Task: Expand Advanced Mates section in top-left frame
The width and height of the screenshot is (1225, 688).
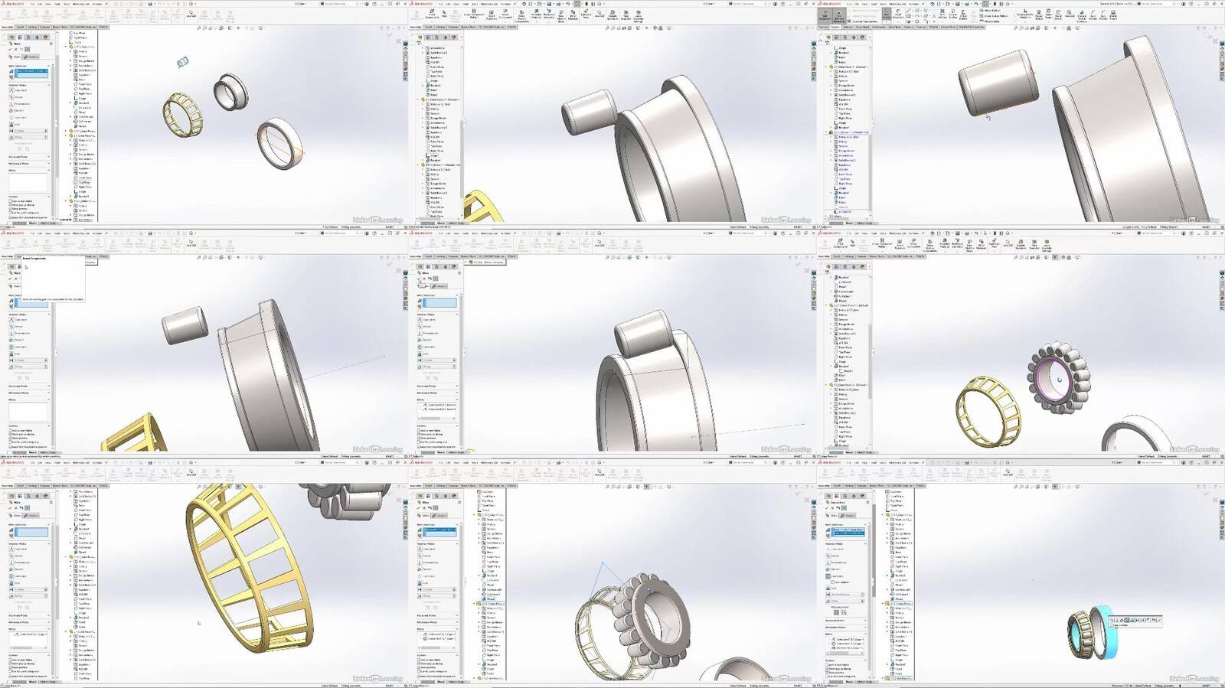Action: point(28,157)
